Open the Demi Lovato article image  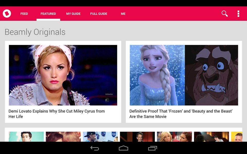(63, 75)
